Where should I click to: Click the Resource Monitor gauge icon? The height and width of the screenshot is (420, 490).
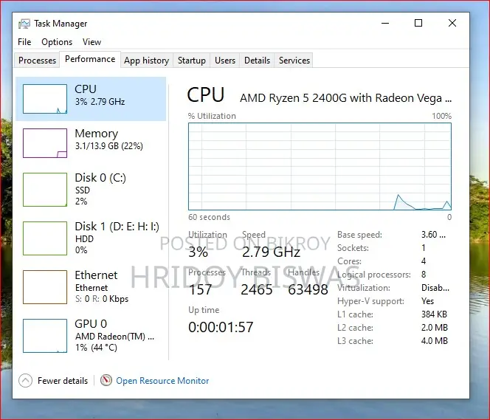[x=106, y=380]
